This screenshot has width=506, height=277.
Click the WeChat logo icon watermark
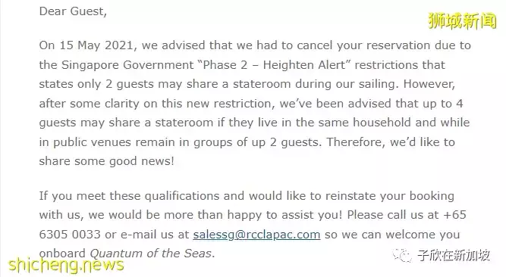pyautogui.click(x=402, y=255)
